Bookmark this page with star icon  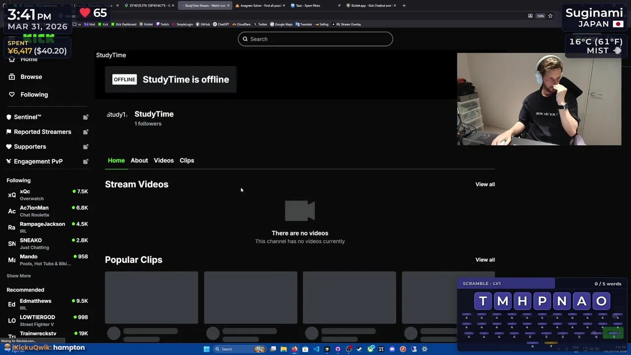550,16
